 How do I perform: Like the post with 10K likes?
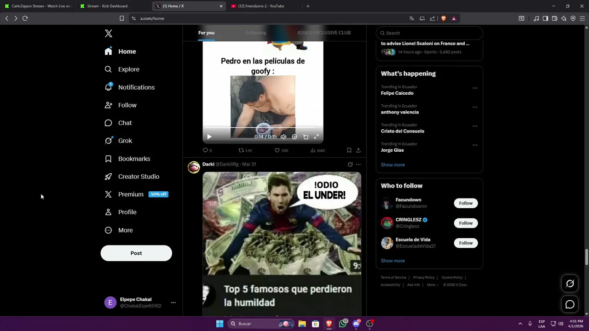[281, 150]
